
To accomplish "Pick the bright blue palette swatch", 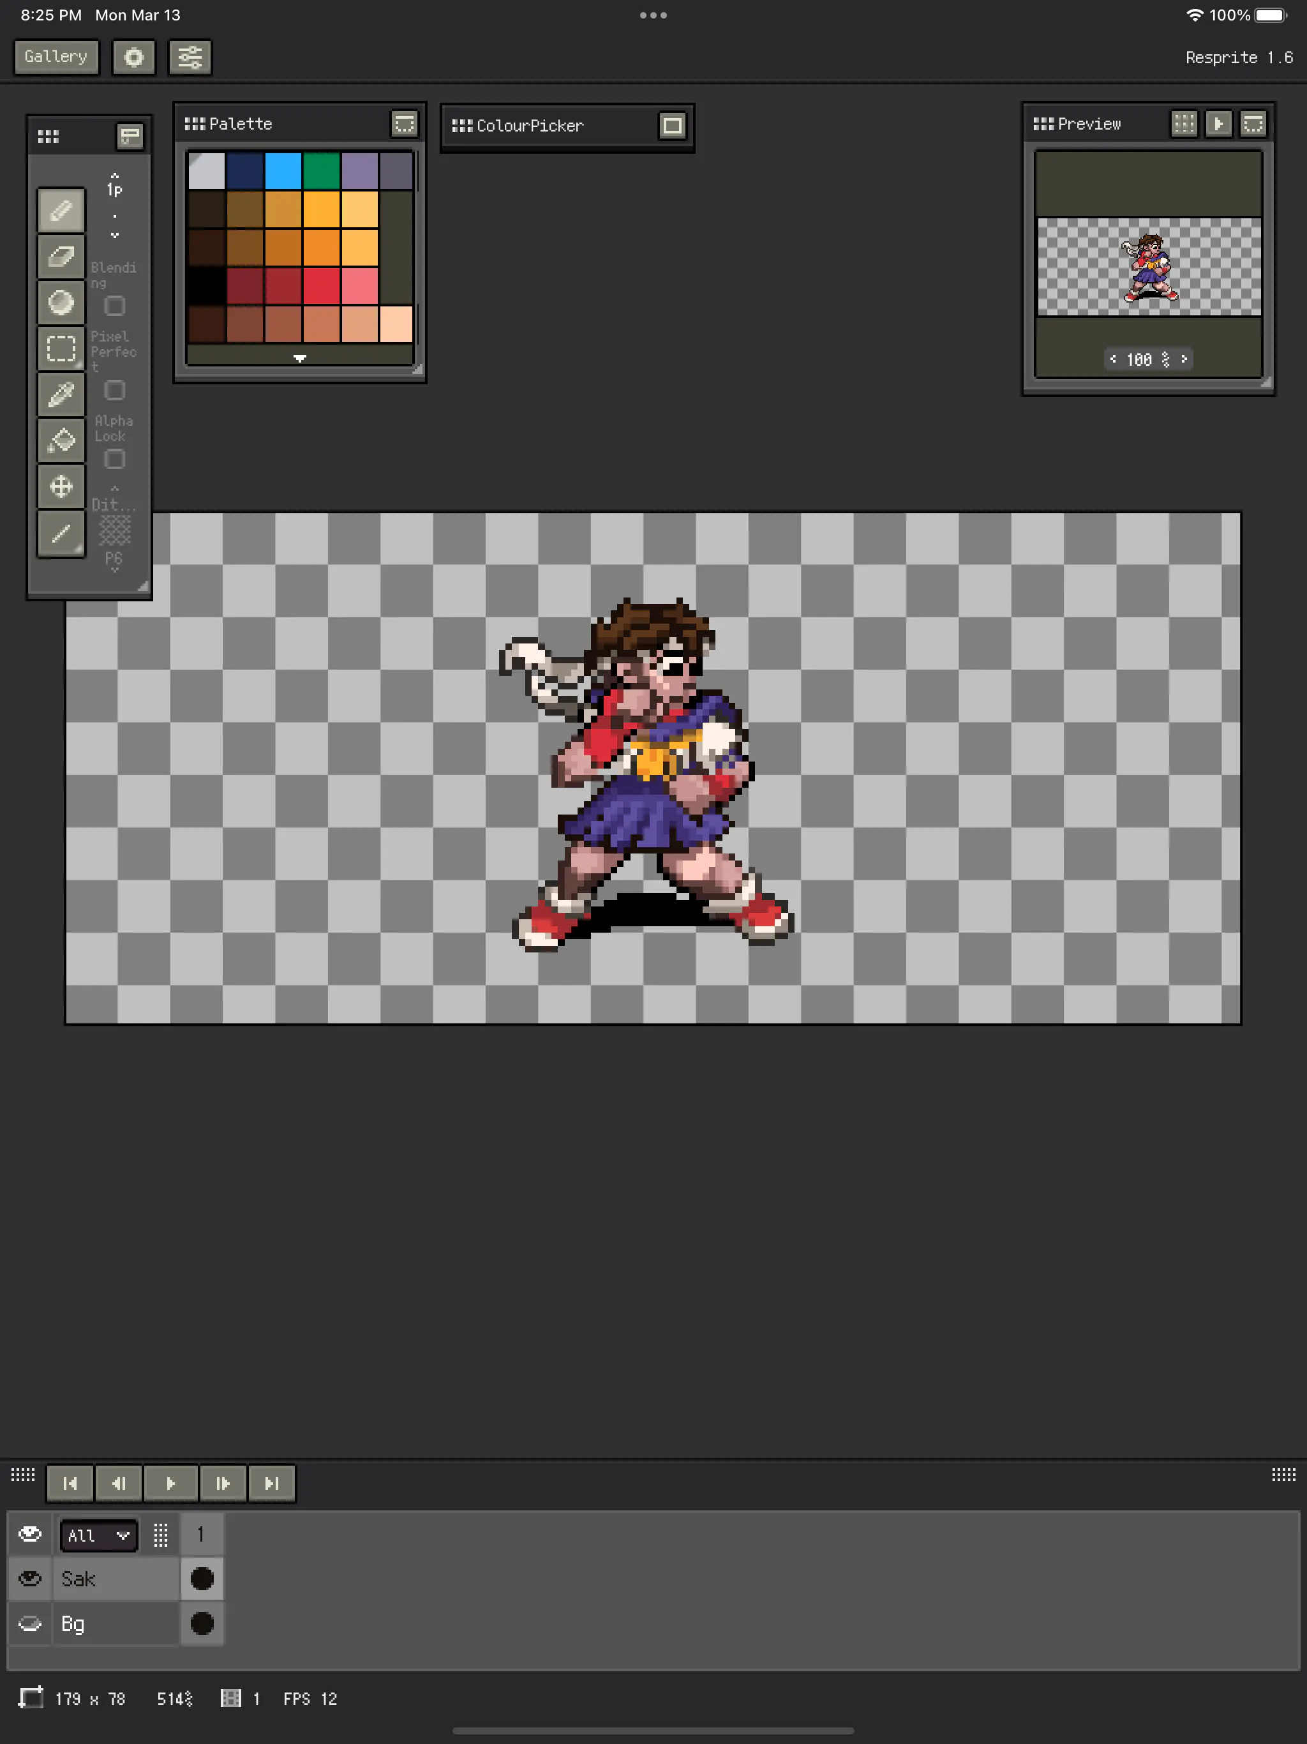I will click(283, 171).
